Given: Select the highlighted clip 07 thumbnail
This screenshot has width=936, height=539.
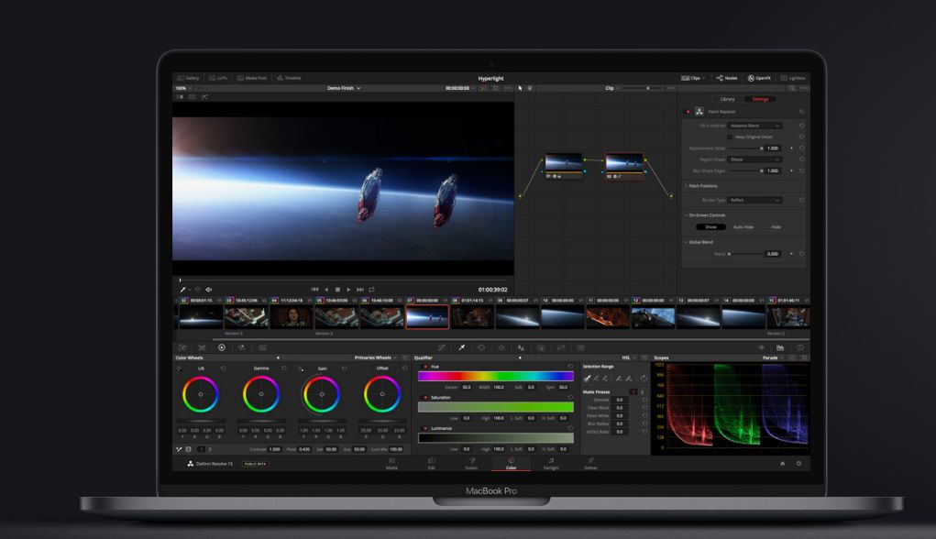Looking at the screenshot, I should coord(426,317).
